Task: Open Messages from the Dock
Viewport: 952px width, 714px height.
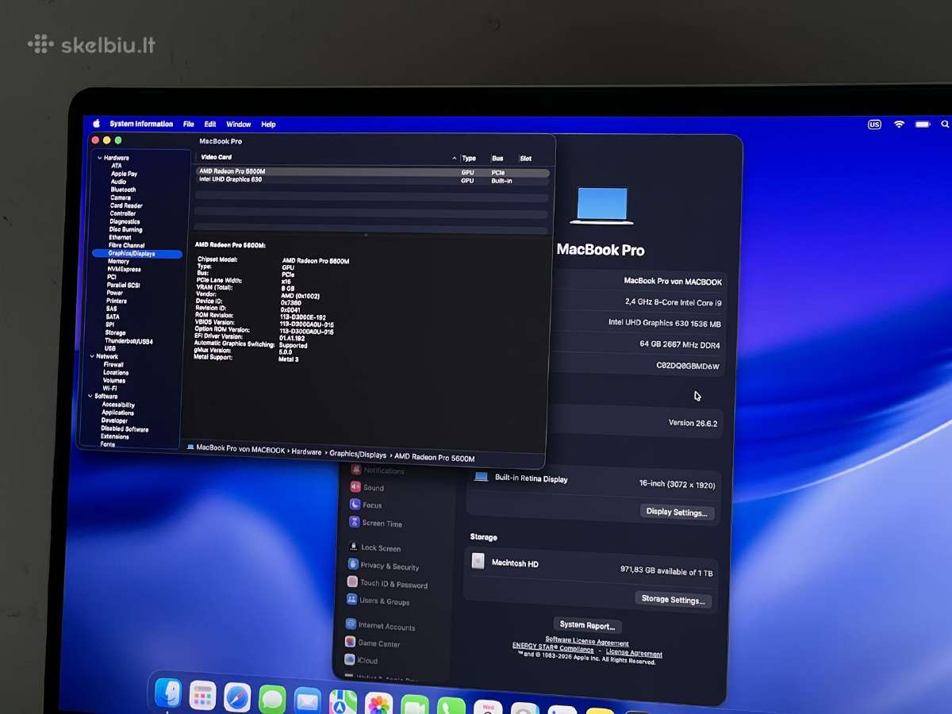Action: 272,699
